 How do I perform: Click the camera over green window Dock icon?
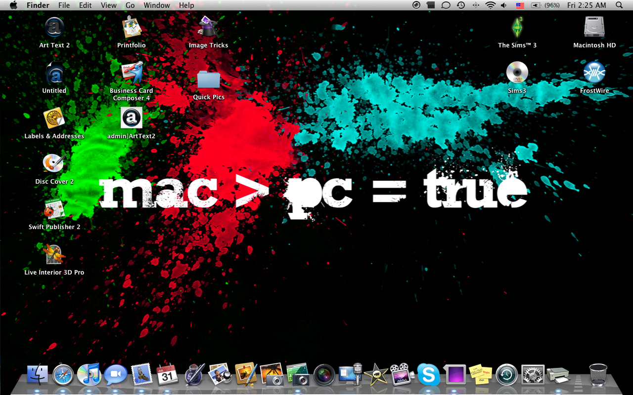298,374
